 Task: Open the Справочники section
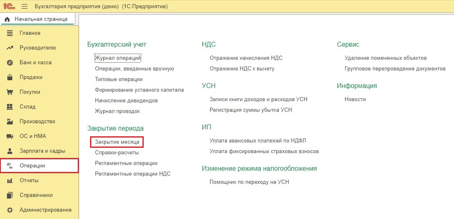[39, 195]
